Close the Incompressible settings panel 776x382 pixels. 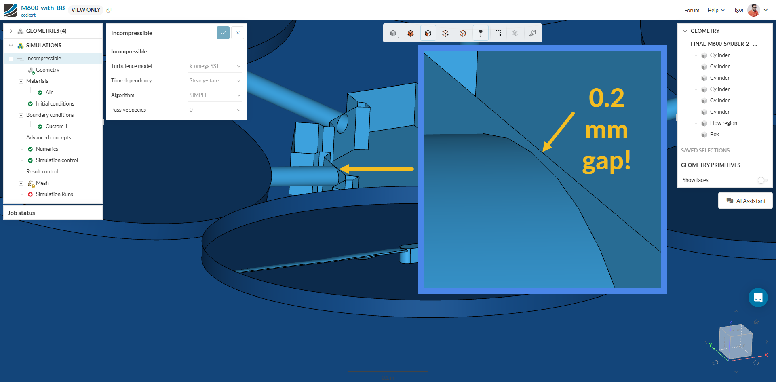coord(238,33)
